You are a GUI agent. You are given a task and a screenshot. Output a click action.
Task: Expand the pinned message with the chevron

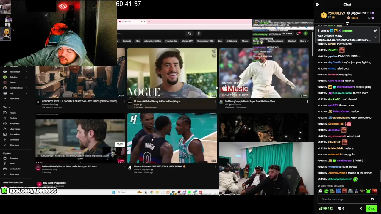pyautogui.click(x=375, y=37)
